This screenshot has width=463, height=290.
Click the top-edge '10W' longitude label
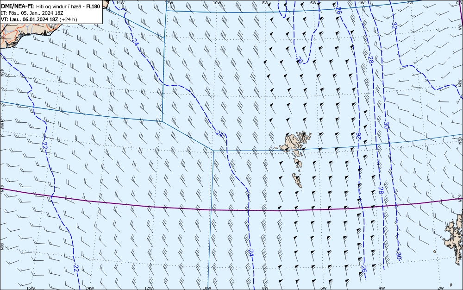[x=217, y=3]
